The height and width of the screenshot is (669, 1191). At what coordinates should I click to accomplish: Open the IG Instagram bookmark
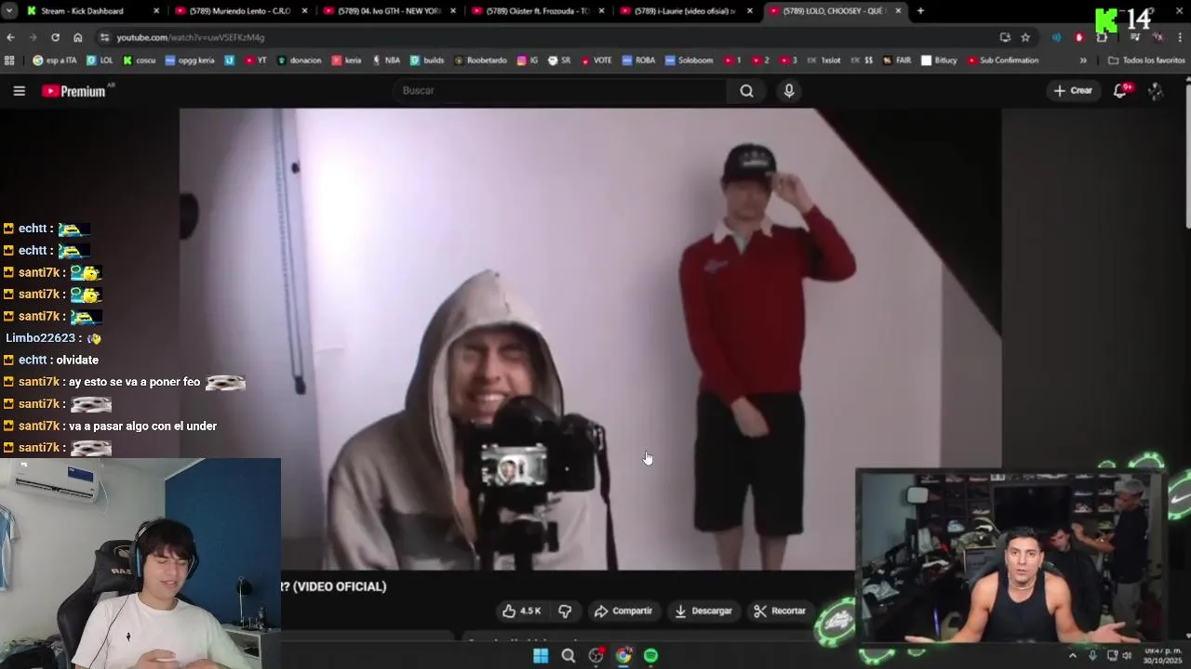click(528, 60)
